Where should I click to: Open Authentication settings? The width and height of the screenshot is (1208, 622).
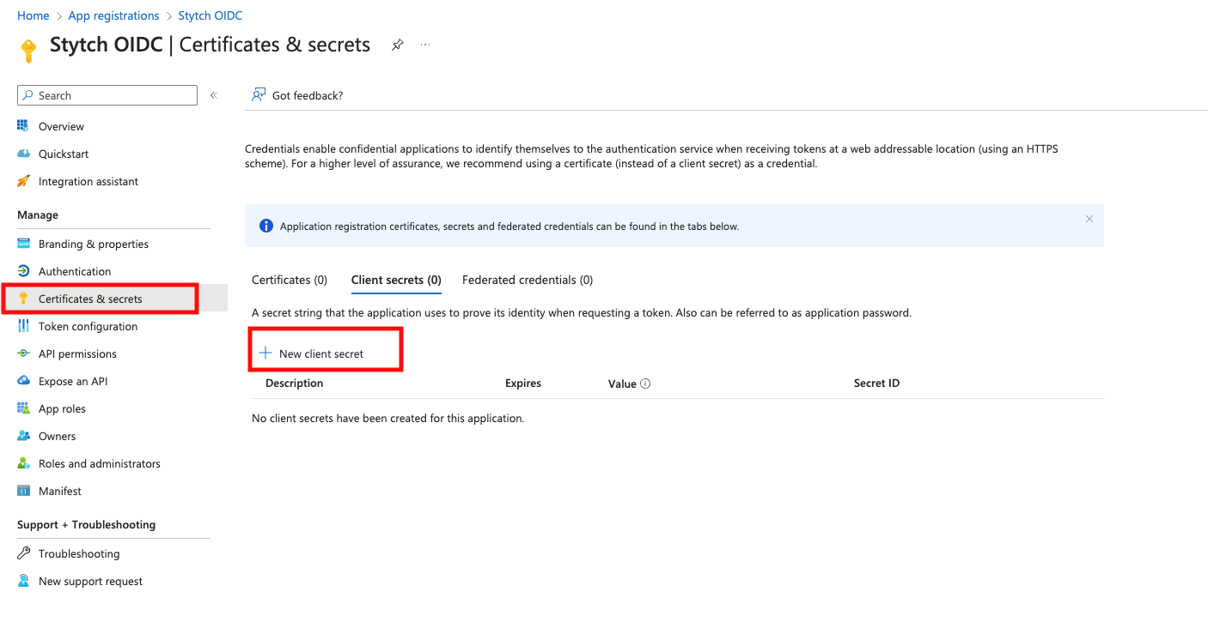tap(76, 271)
